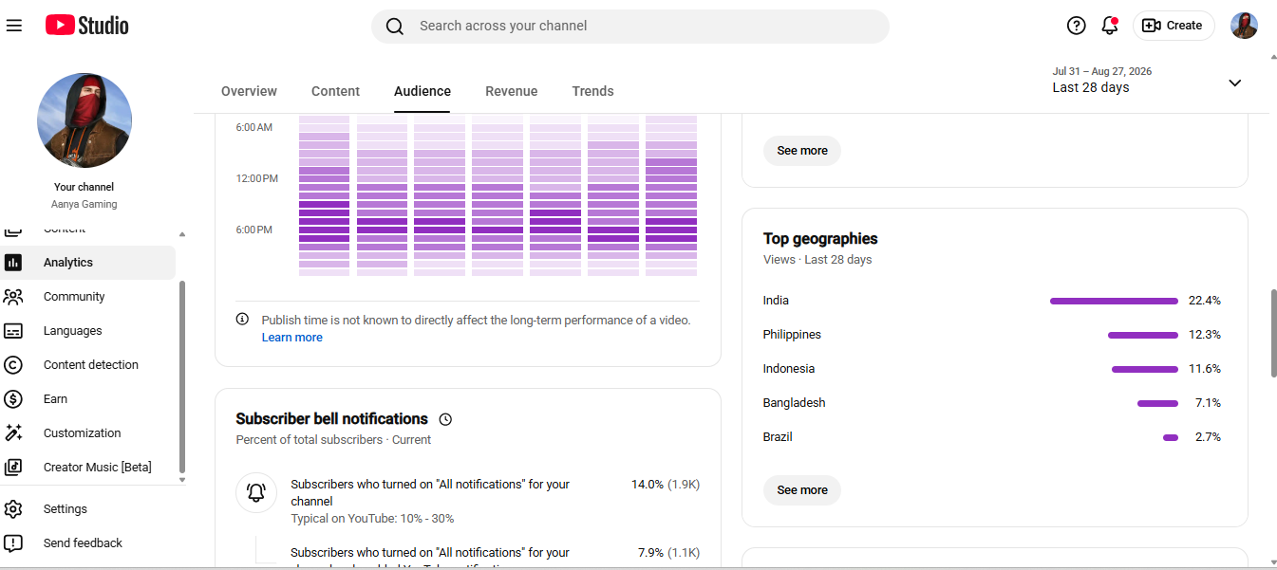Click the Subscriber bell notifications heading
The height and width of the screenshot is (570, 1277).
pos(332,419)
